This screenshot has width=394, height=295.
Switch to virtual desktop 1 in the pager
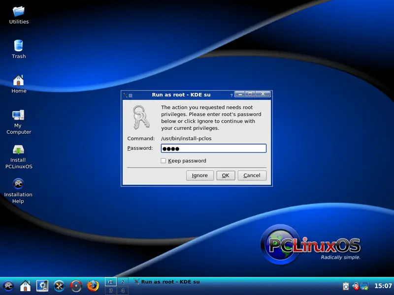110,282
